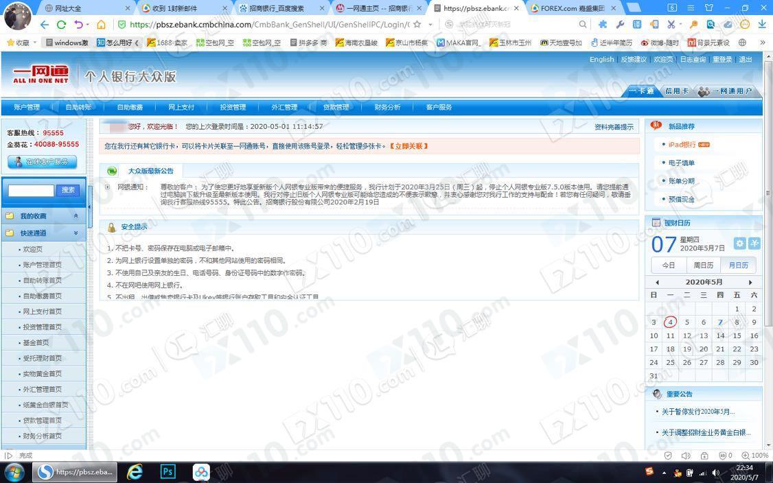The height and width of the screenshot is (483, 773).
Task: Open 财务分析 menu
Action: pos(387,107)
